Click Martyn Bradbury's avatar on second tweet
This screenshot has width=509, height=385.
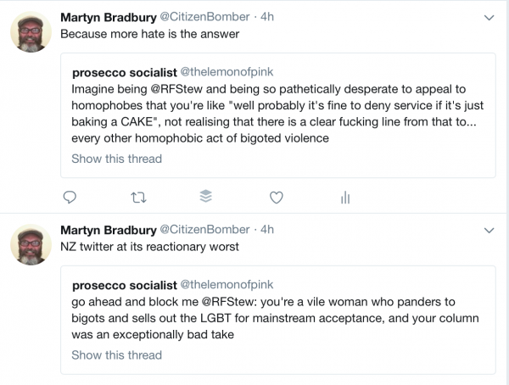coord(31,245)
